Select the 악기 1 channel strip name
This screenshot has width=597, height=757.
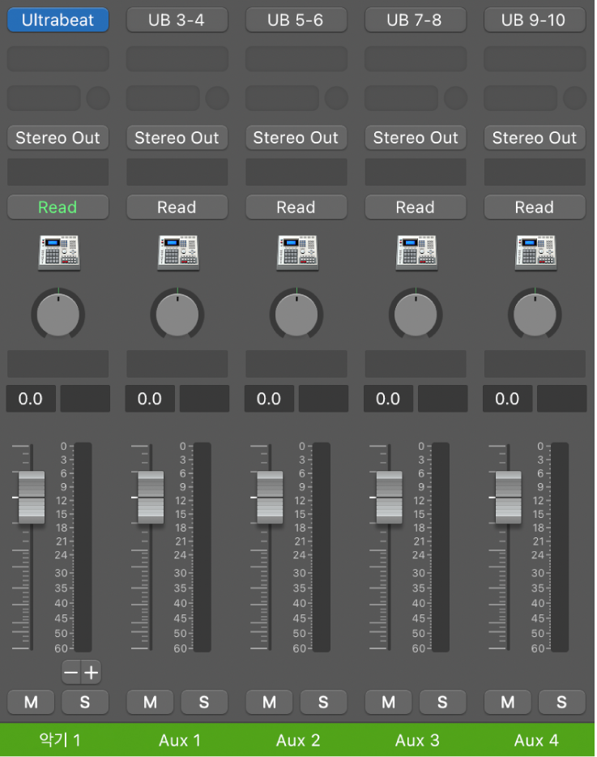click(59, 740)
